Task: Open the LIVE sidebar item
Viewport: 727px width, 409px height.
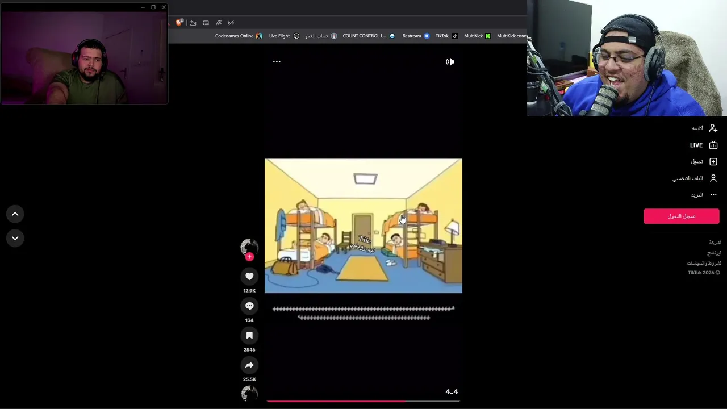Action: [704, 145]
